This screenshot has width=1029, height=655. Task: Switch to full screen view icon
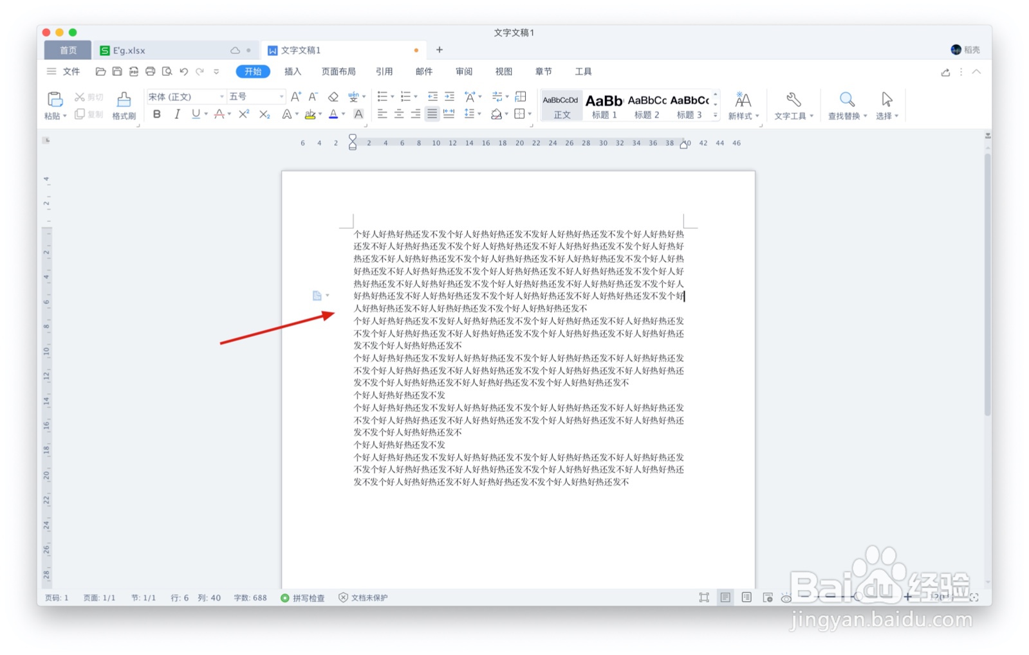pyautogui.click(x=704, y=597)
